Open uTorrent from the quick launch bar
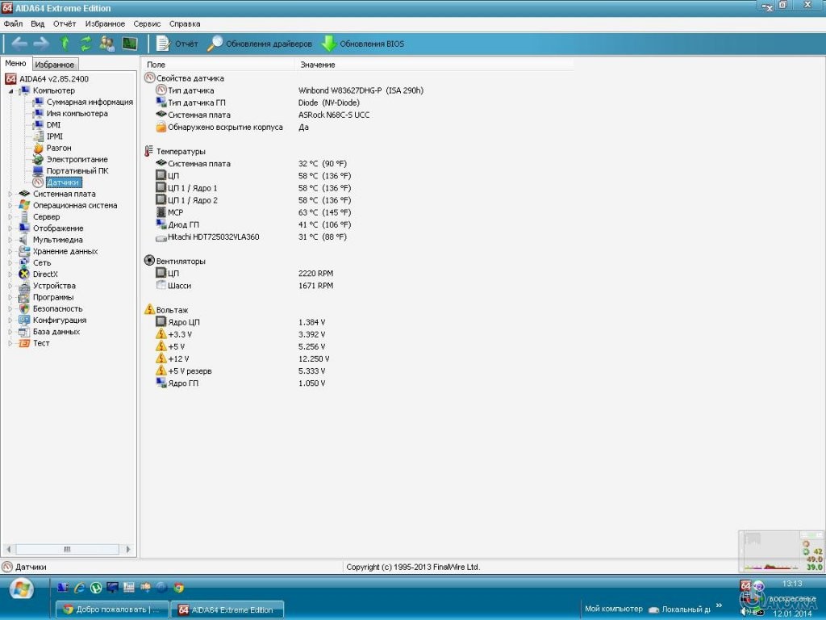Image resolution: width=826 pixels, height=620 pixels. [97, 588]
